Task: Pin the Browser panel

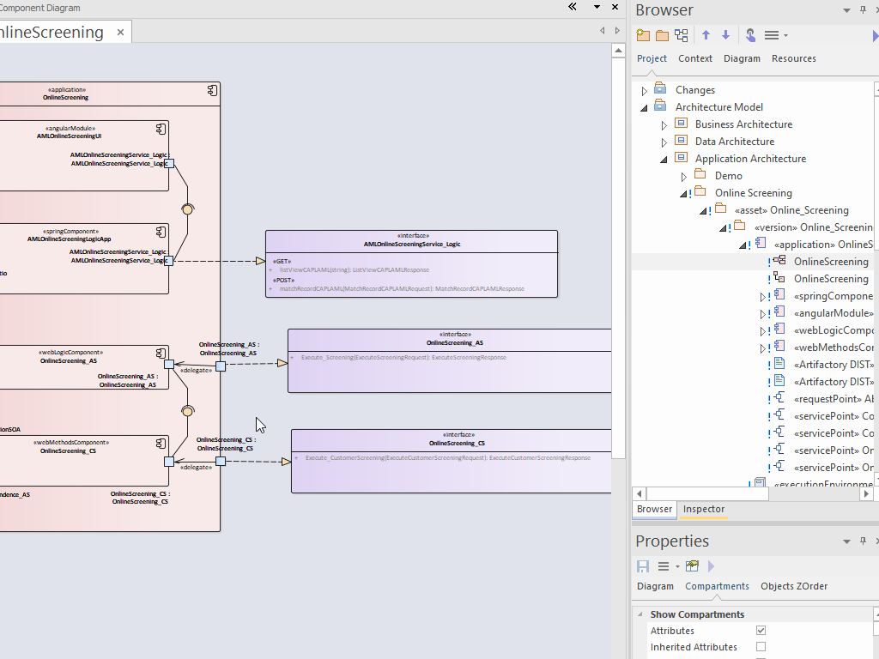Action: pyautogui.click(x=863, y=10)
